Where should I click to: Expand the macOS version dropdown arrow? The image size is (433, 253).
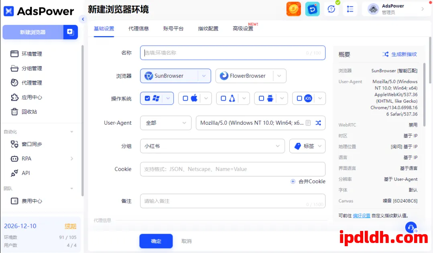(x=206, y=99)
